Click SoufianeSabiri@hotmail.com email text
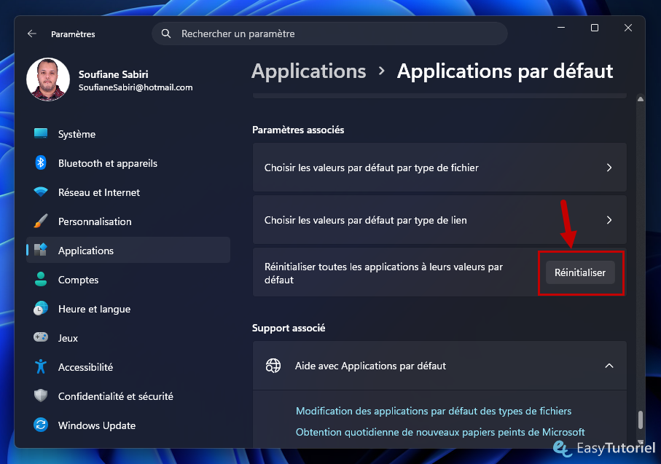Image resolution: width=661 pixels, height=464 pixels. (x=136, y=87)
